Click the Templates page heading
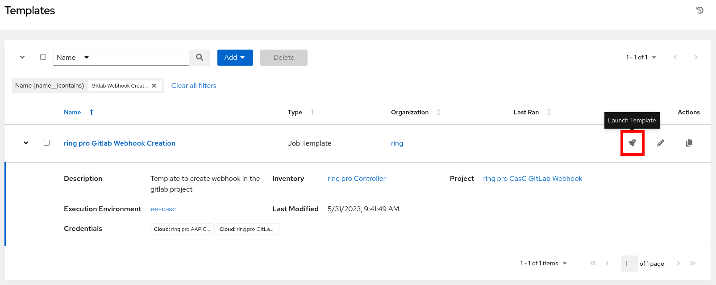Screen dimensions: 716x285 coord(30,11)
